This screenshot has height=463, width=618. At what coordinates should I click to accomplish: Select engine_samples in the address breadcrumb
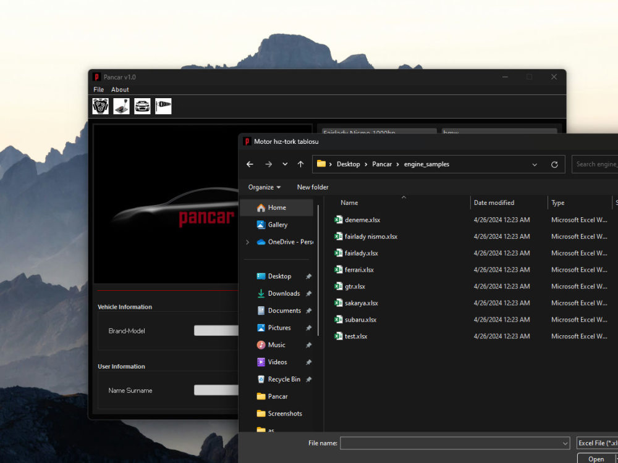[426, 164]
